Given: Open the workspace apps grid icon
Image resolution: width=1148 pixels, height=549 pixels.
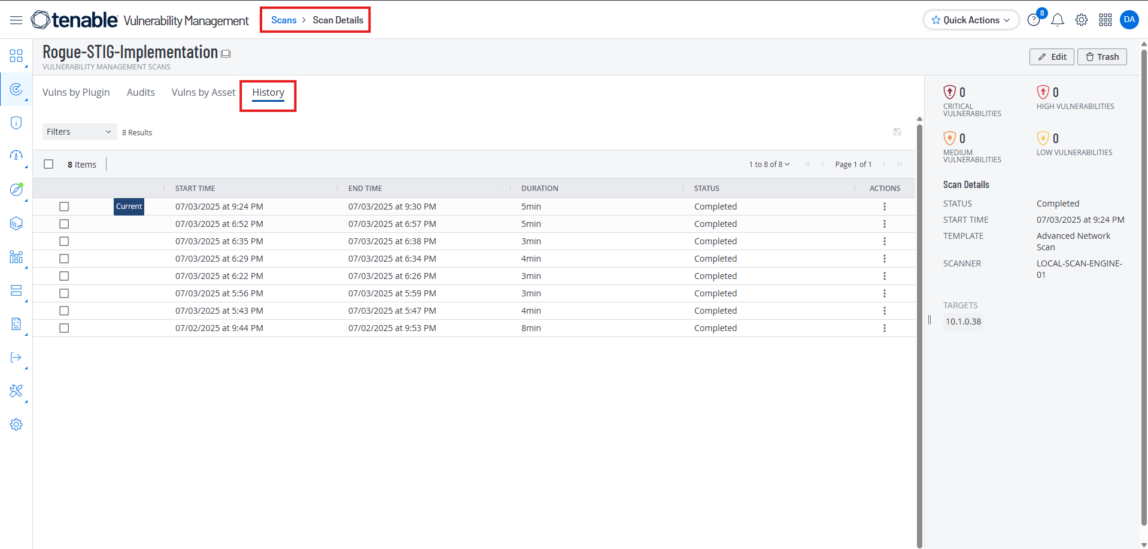Looking at the screenshot, I should tap(1106, 20).
